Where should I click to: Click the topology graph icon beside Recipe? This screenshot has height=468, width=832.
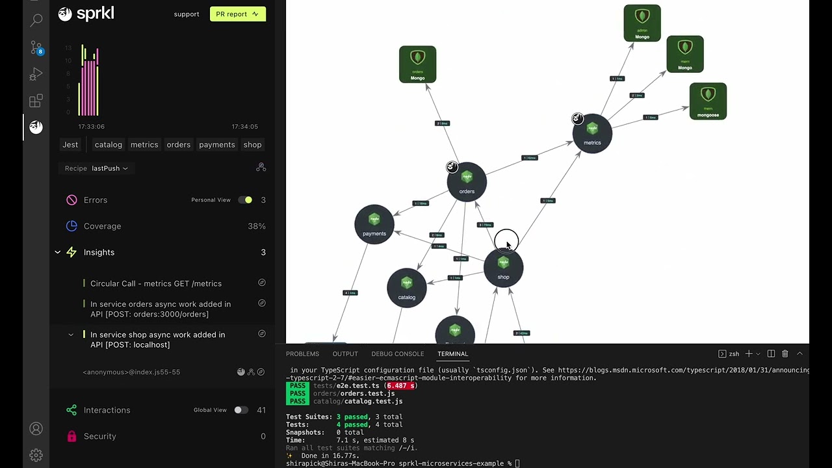click(x=261, y=168)
